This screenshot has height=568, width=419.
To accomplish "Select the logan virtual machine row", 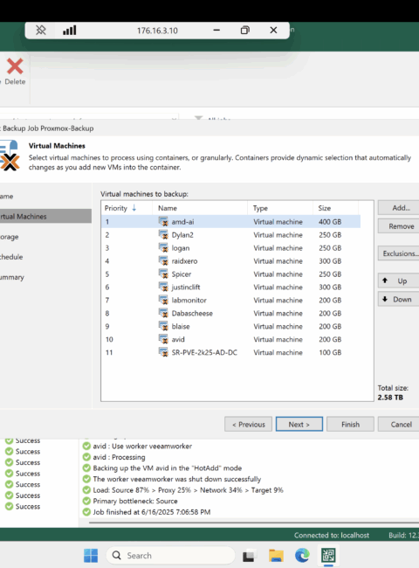I will (x=230, y=248).
